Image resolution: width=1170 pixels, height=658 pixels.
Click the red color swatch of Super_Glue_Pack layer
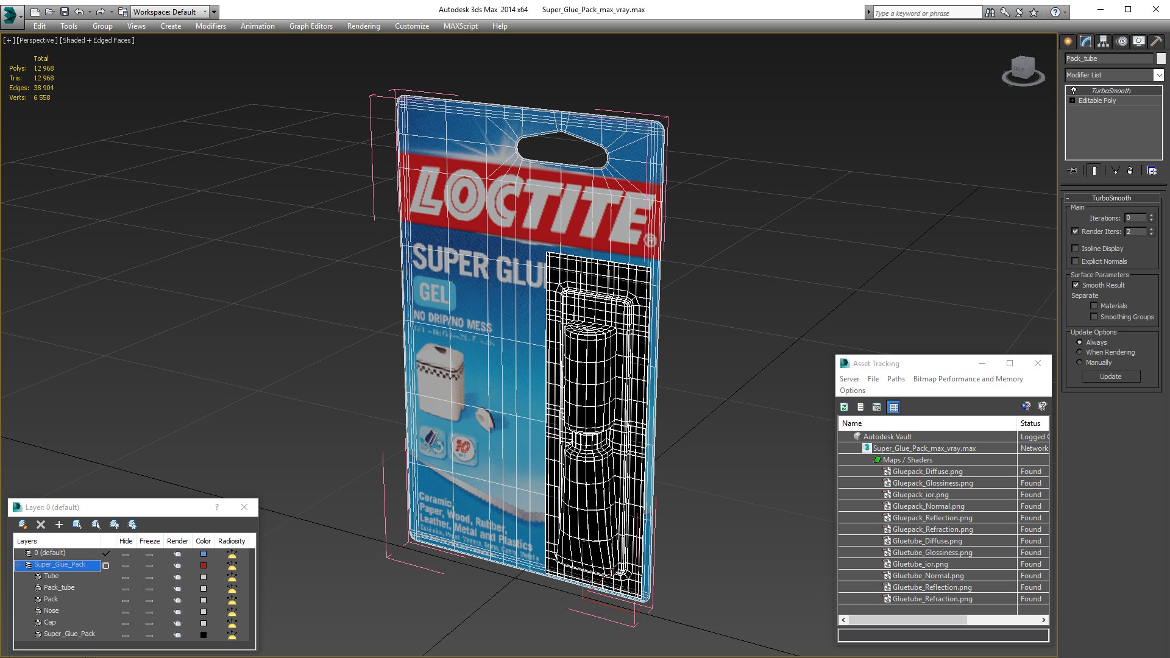(204, 565)
